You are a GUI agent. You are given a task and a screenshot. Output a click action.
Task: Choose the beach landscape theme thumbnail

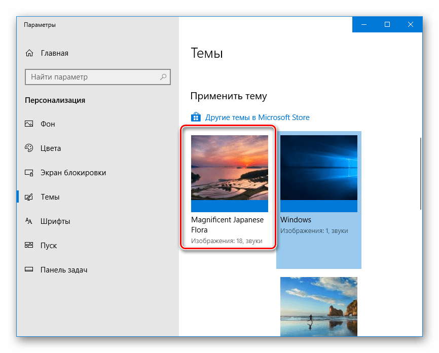tap(318, 306)
